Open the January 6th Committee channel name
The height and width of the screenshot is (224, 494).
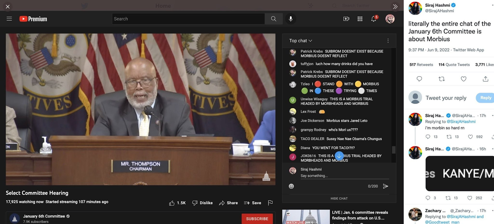[x=44, y=216]
